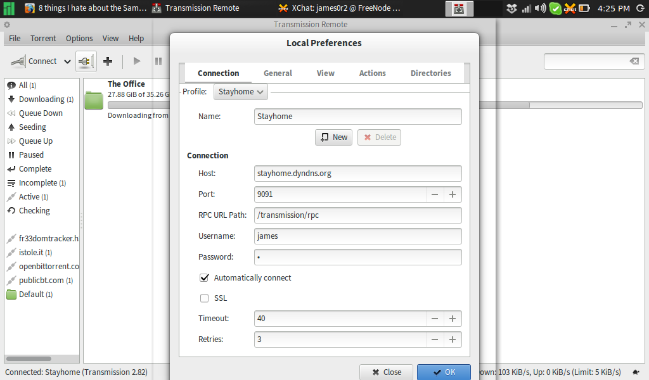Click the Password input field
This screenshot has width=649, height=380.
(x=358, y=257)
